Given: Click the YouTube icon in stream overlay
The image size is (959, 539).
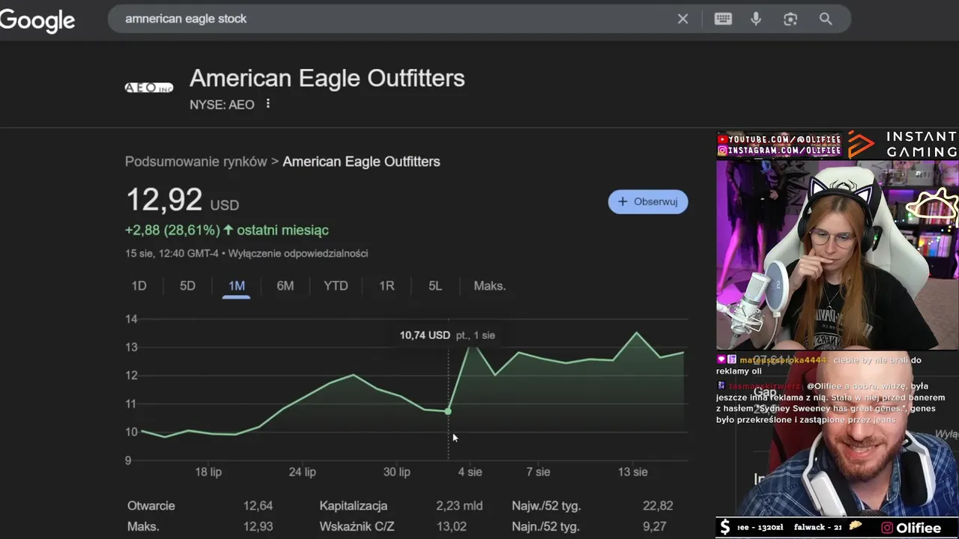Looking at the screenshot, I should 723,139.
